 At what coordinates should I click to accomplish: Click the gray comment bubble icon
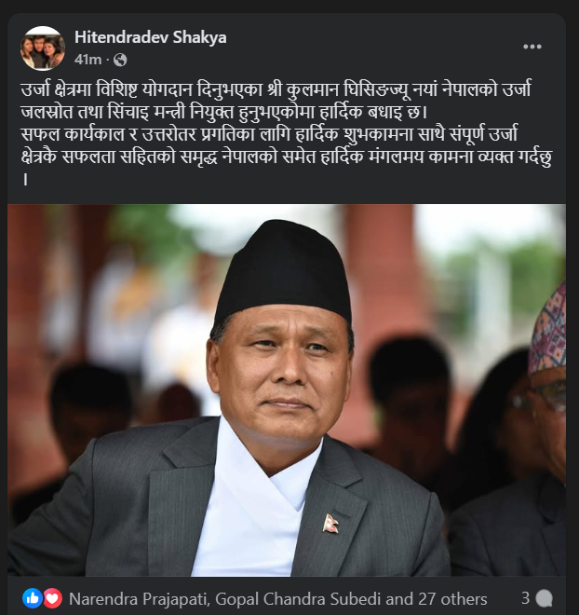545,598
